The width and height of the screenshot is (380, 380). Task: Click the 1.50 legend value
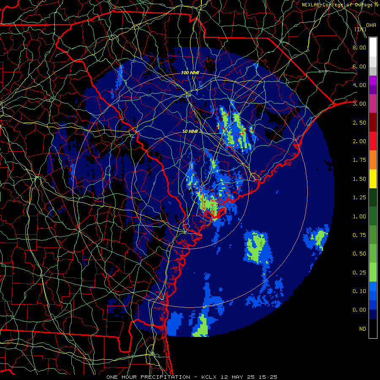click(x=359, y=179)
